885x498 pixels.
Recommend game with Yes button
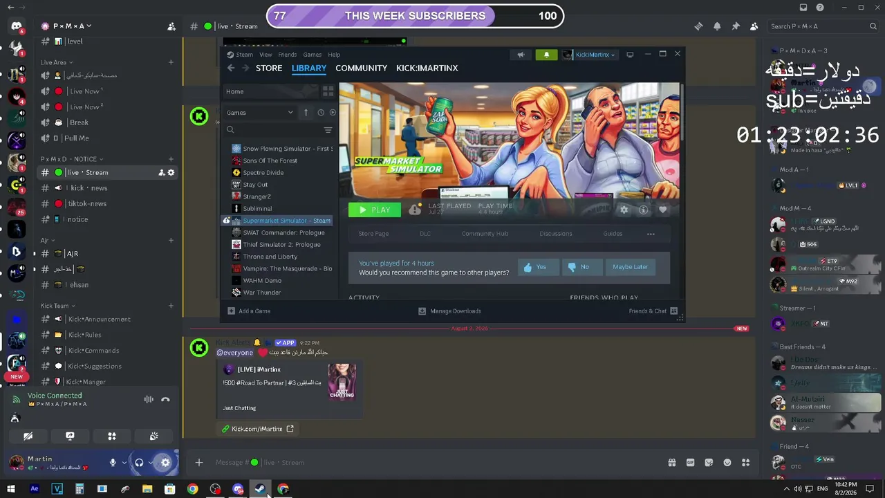click(538, 267)
